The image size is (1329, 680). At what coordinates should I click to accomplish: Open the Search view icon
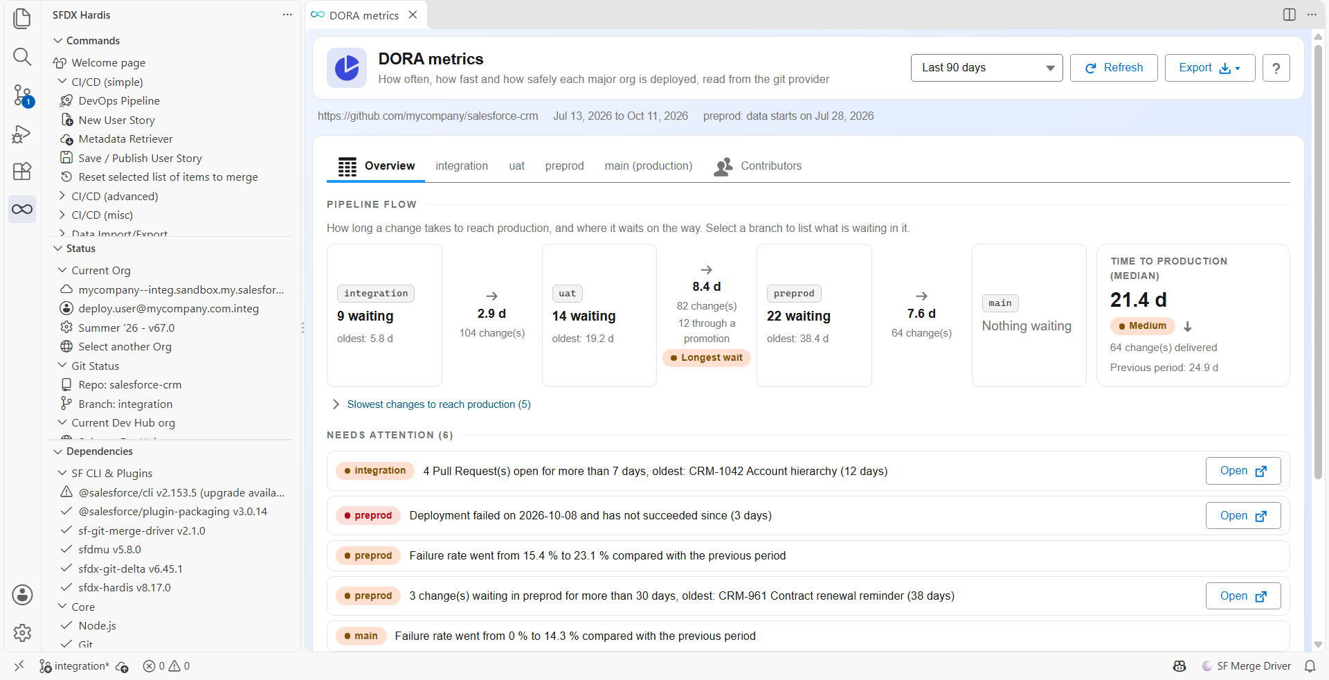click(22, 56)
